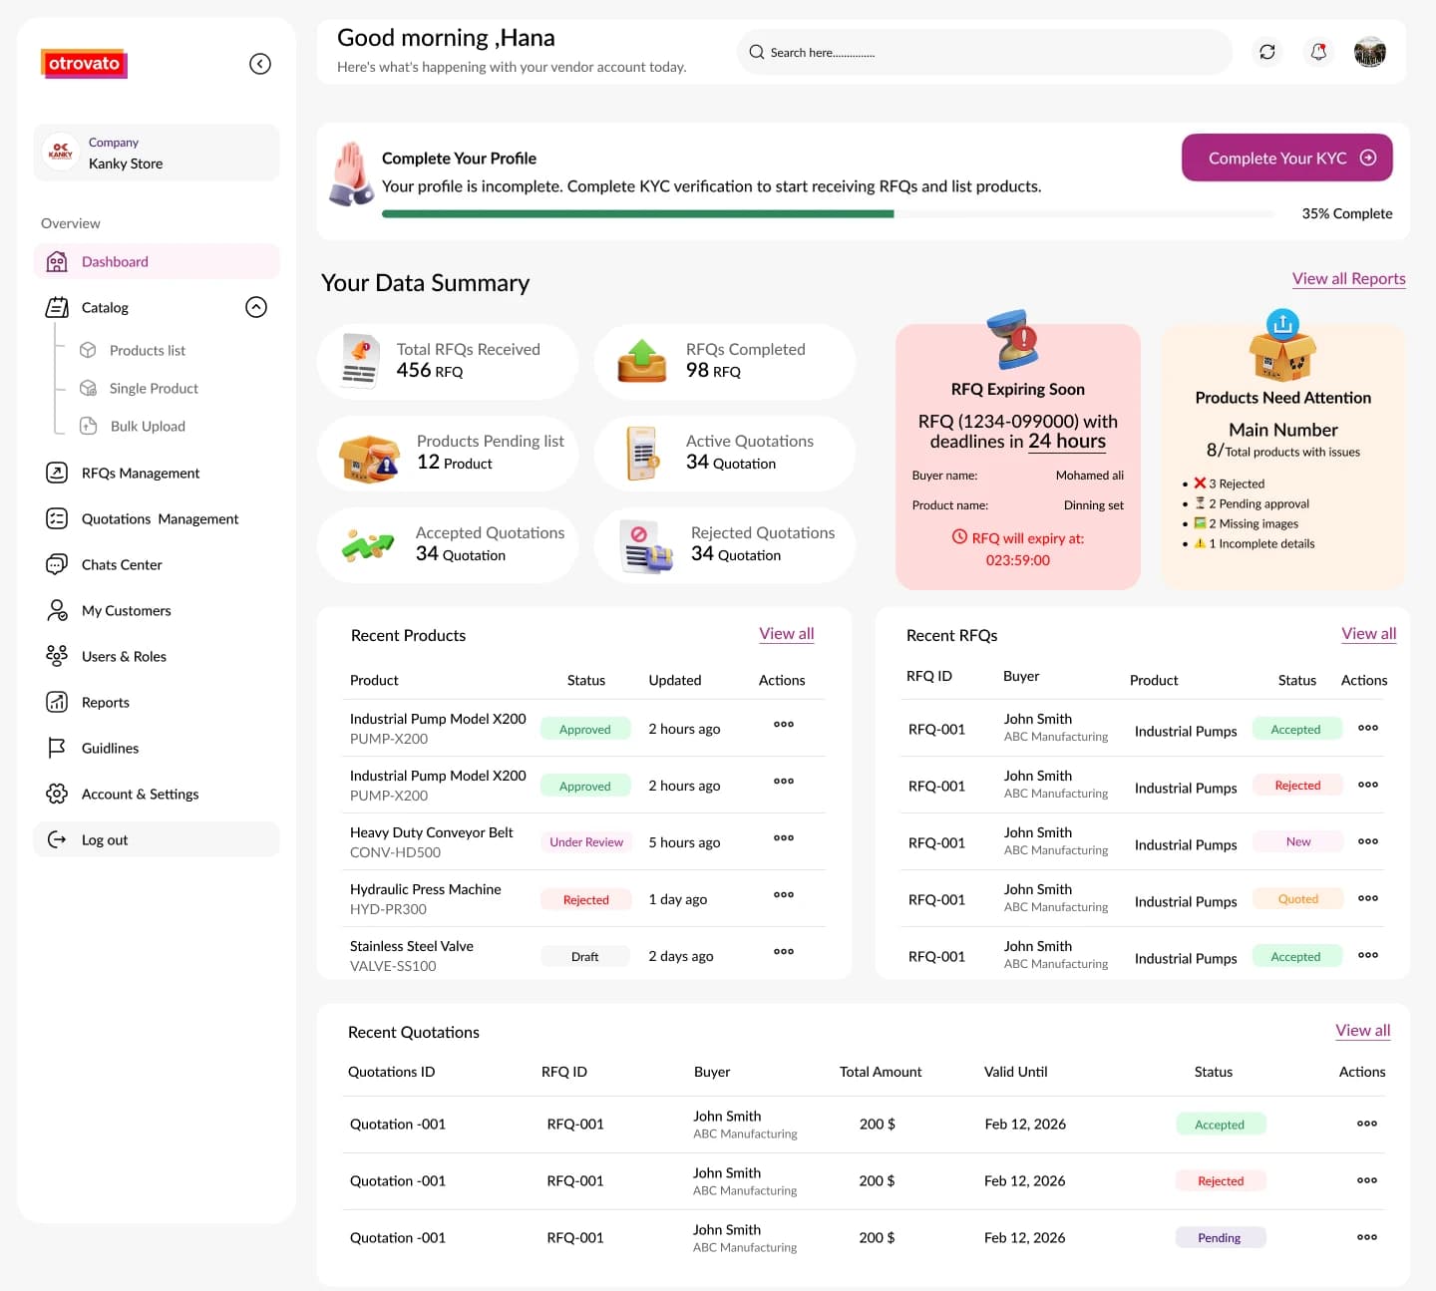Open actions for the RFQ with Quoted status
The image size is (1436, 1291).
click(1368, 898)
